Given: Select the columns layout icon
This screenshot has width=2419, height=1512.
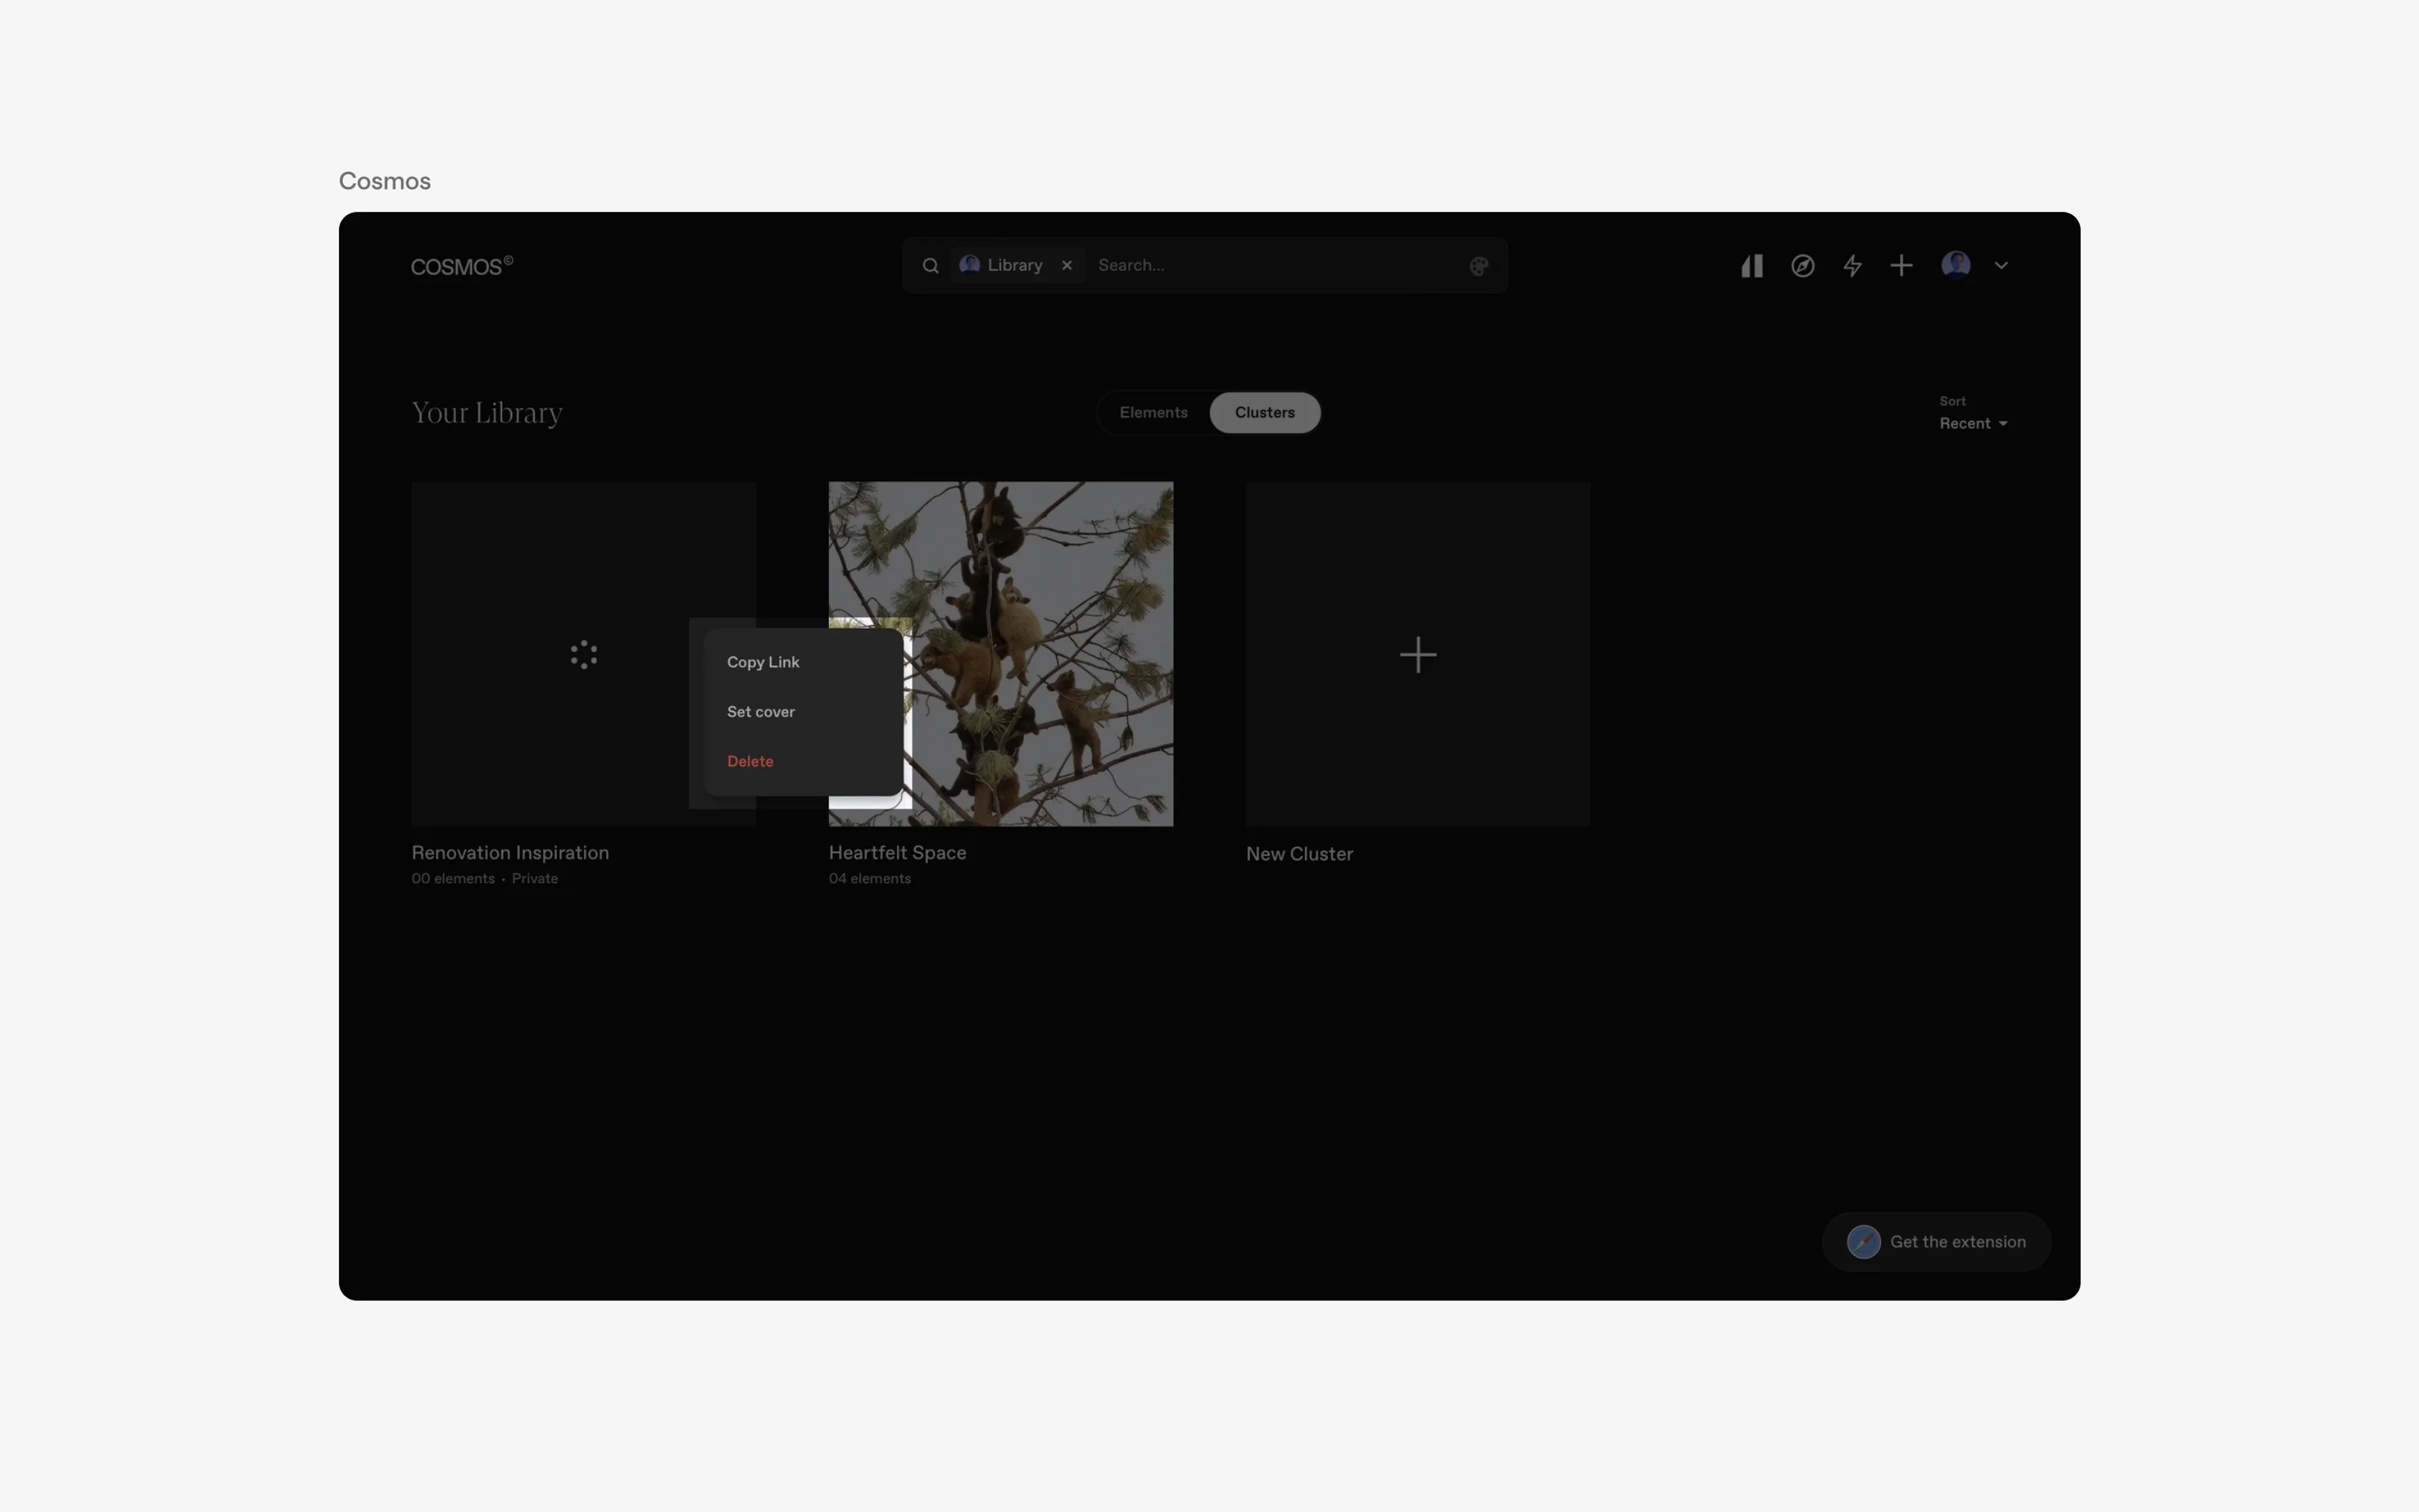Looking at the screenshot, I should 1751,265.
